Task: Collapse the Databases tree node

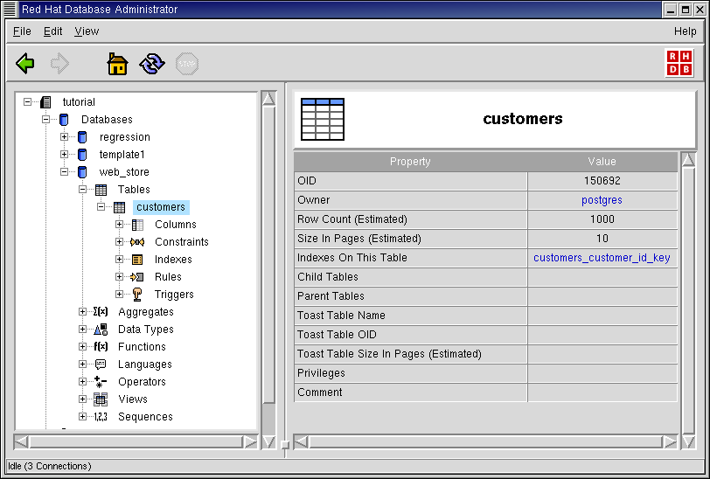Action: click(45, 120)
